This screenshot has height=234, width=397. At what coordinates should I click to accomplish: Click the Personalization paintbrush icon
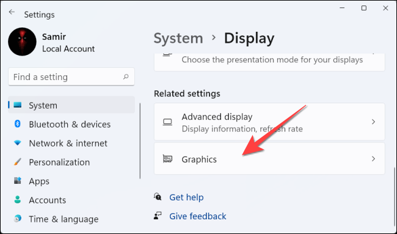[18, 162]
